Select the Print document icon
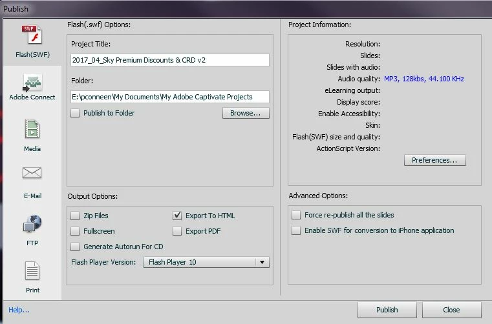Image resolution: width=492 pixels, height=324 pixels. tap(32, 270)
